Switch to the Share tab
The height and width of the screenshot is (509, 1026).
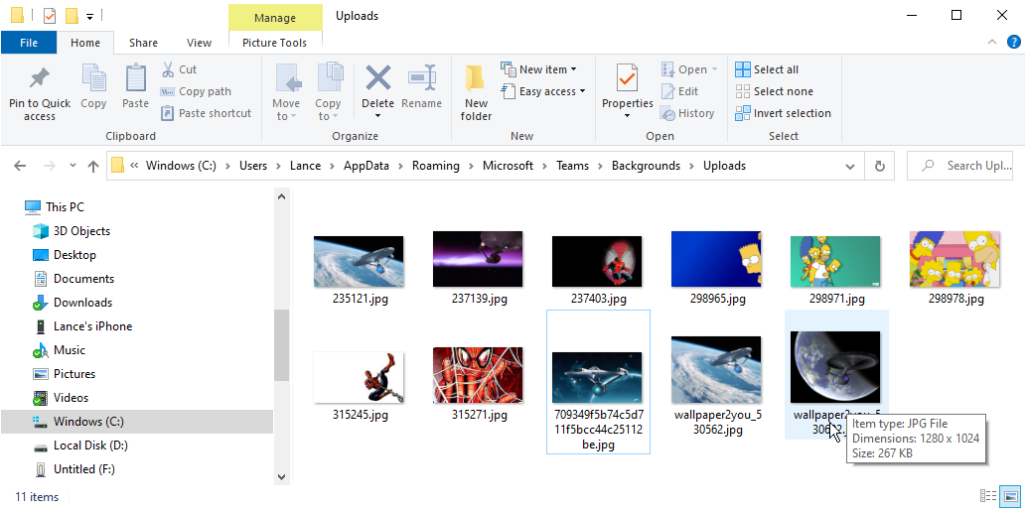(143, 43)
